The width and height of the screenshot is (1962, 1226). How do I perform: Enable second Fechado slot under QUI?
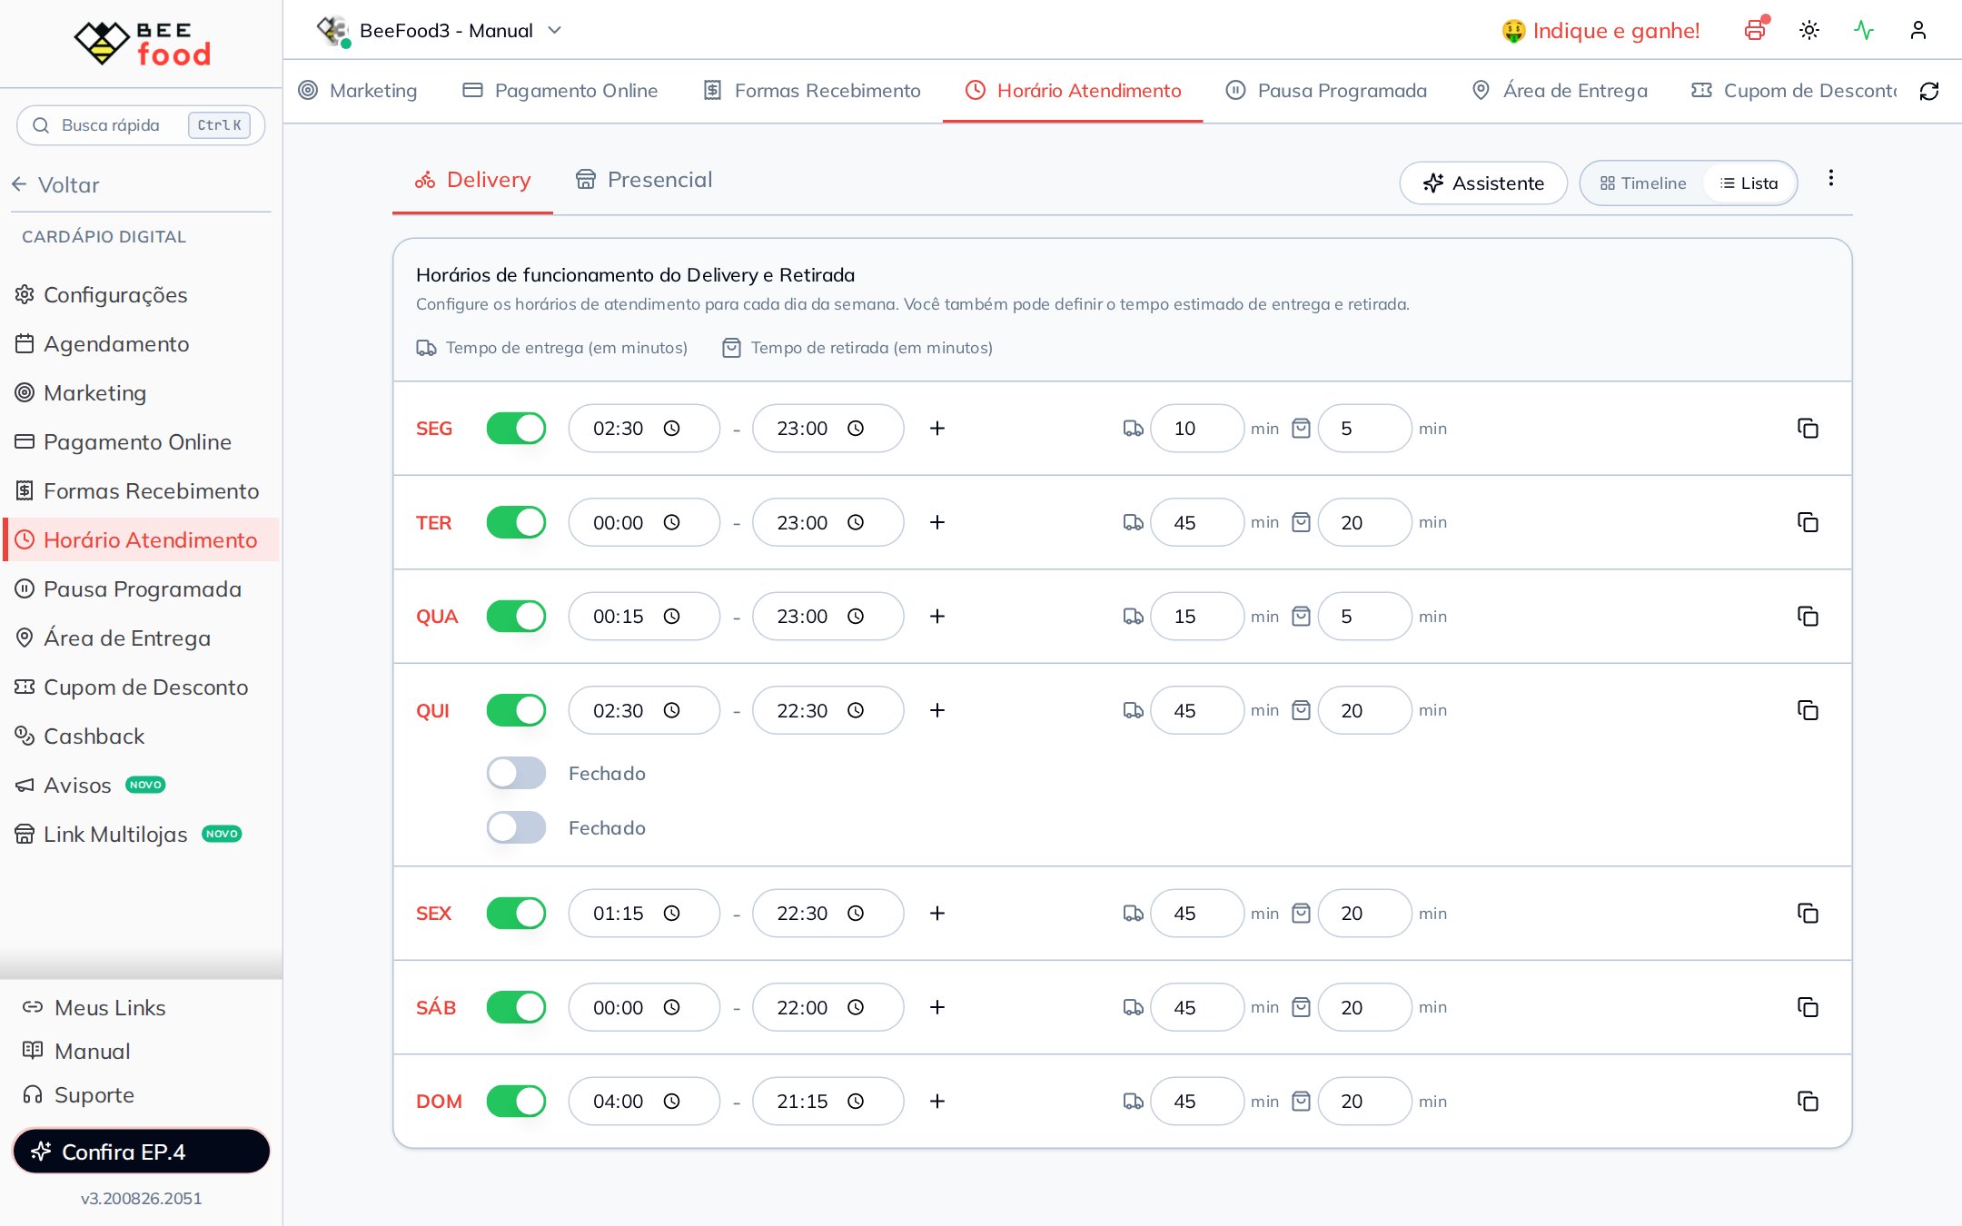pyautogui.click(x=516, y=828)
